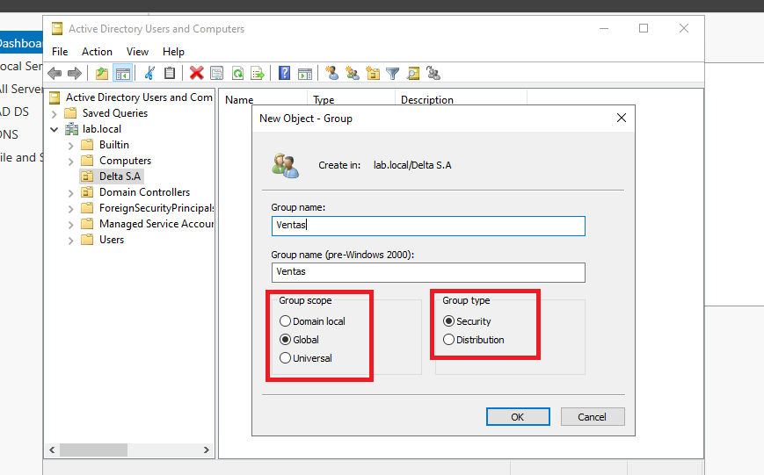Click the Up One Level folder icon
The width and height of the screenshot is (764, 475).
[x=102, y=74]
